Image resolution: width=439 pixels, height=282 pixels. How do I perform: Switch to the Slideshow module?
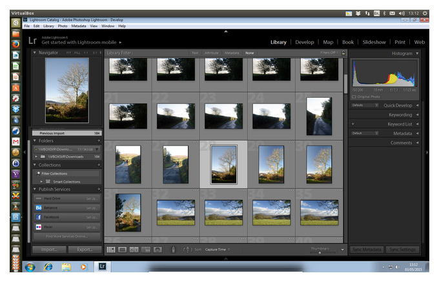point(374,42)
